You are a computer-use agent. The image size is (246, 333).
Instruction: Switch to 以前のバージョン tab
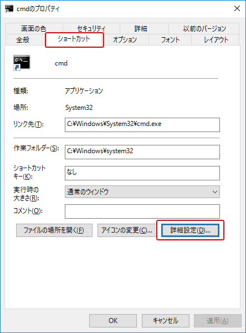tap(204, 28)
